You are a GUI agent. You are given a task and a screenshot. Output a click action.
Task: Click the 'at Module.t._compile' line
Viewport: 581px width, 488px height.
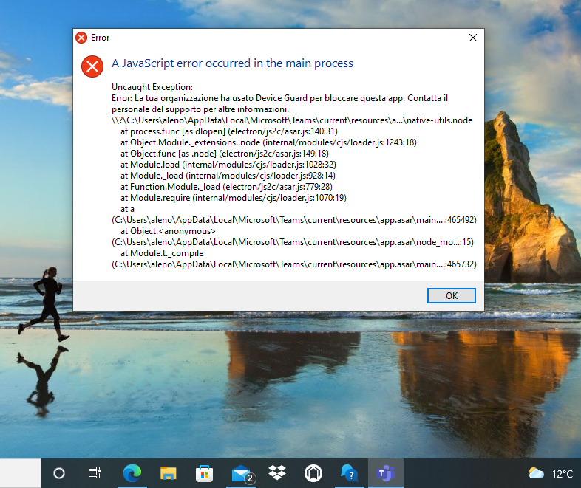(162, 253)
